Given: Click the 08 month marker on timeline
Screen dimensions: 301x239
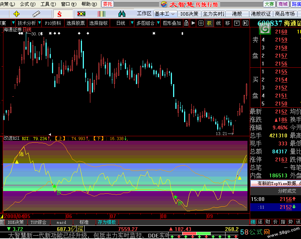Looking at the screenshot, I should coord(163,216).
